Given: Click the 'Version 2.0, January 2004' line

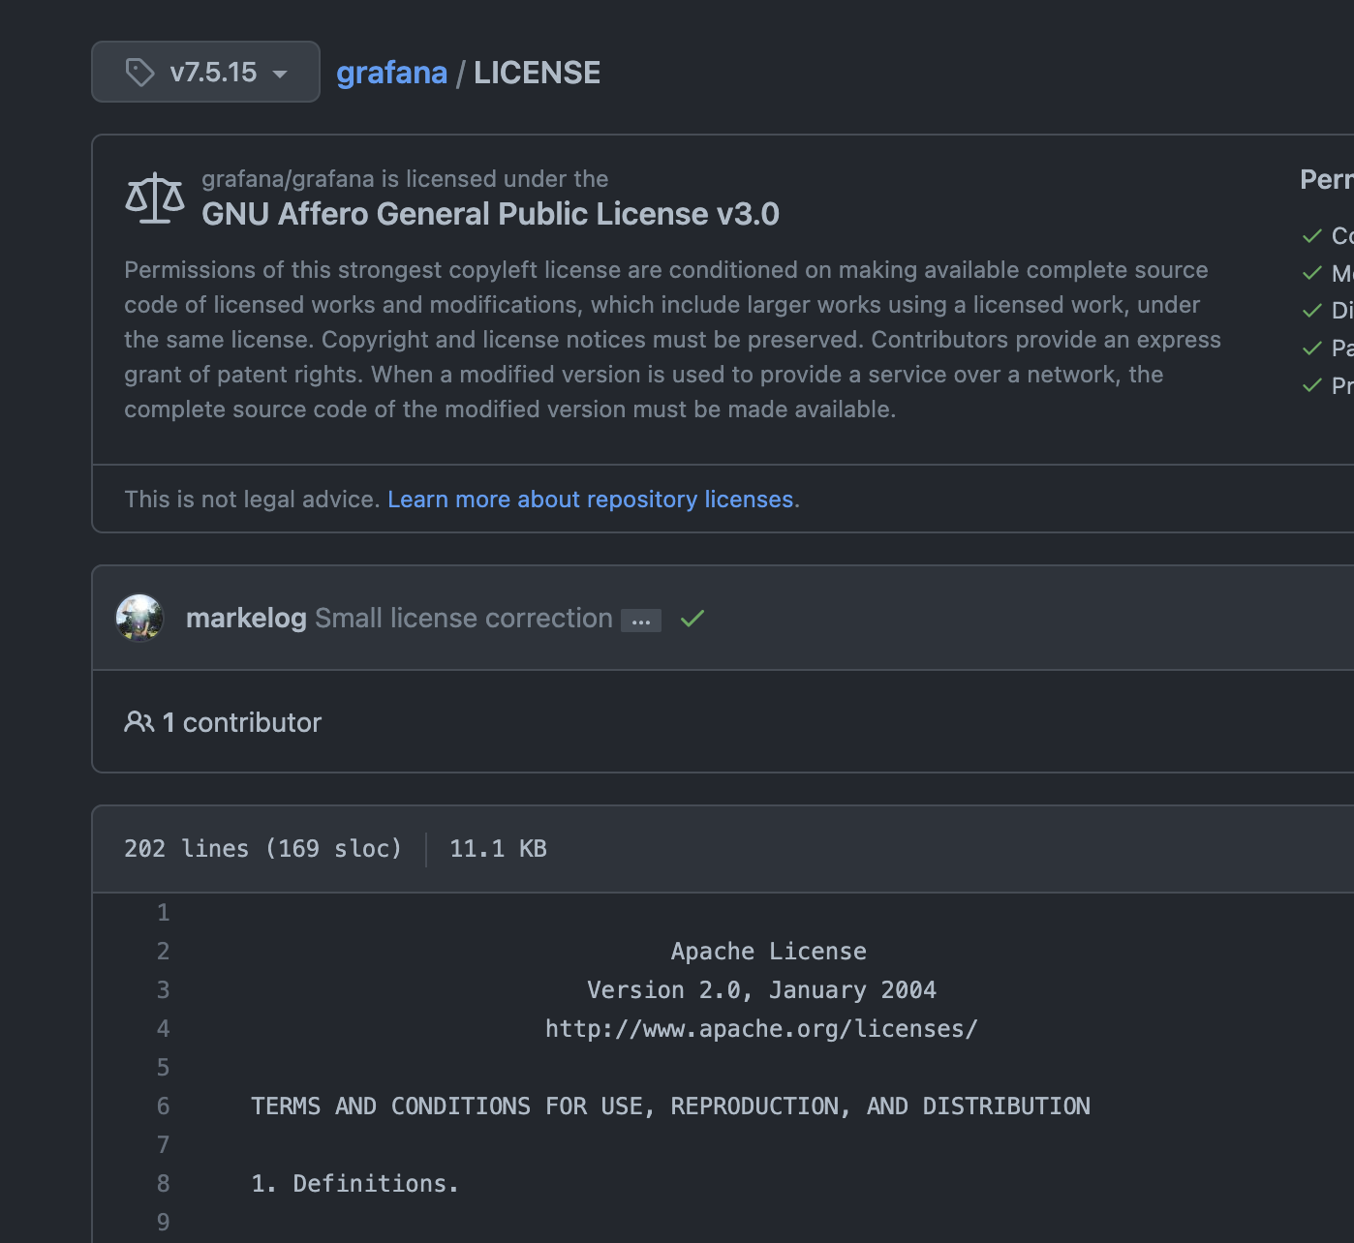Looking at the screenshot, I should pos(761,990).
